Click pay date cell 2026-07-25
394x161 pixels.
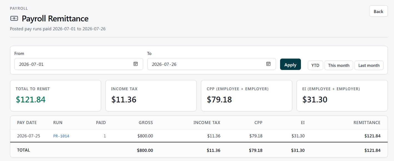tap(29, 136)
